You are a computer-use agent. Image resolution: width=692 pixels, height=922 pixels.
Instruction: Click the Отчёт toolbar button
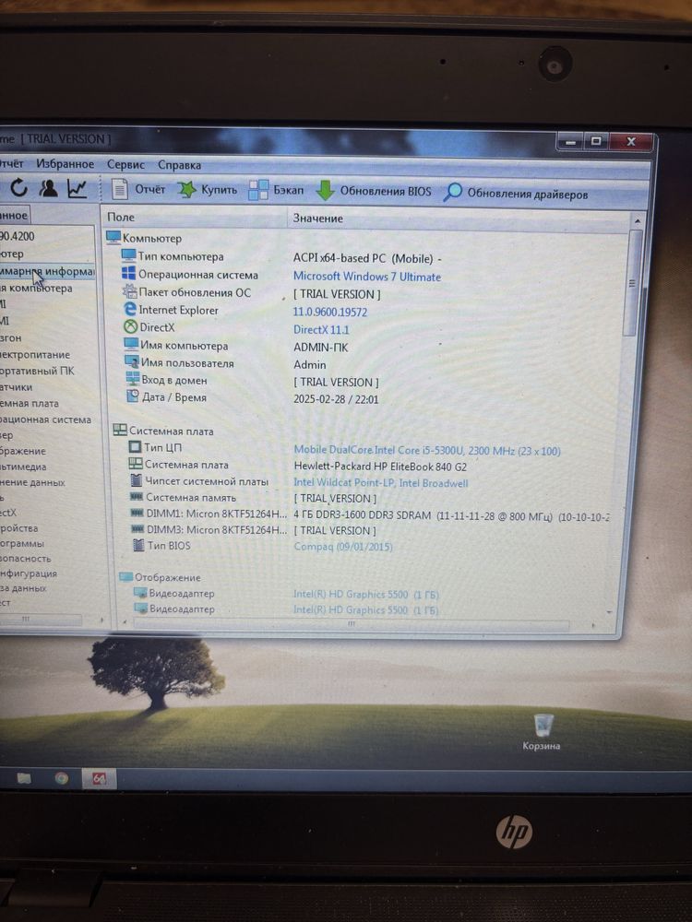click(139, 189)
